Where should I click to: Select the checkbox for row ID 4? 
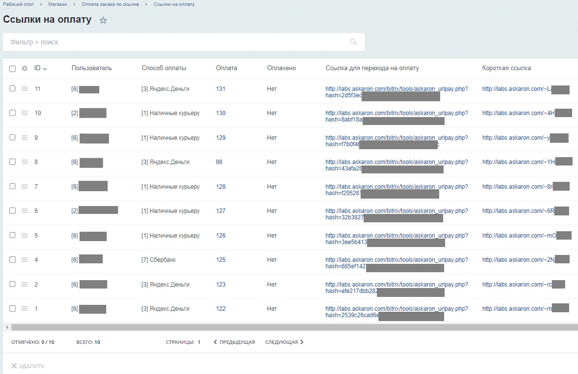13,260
